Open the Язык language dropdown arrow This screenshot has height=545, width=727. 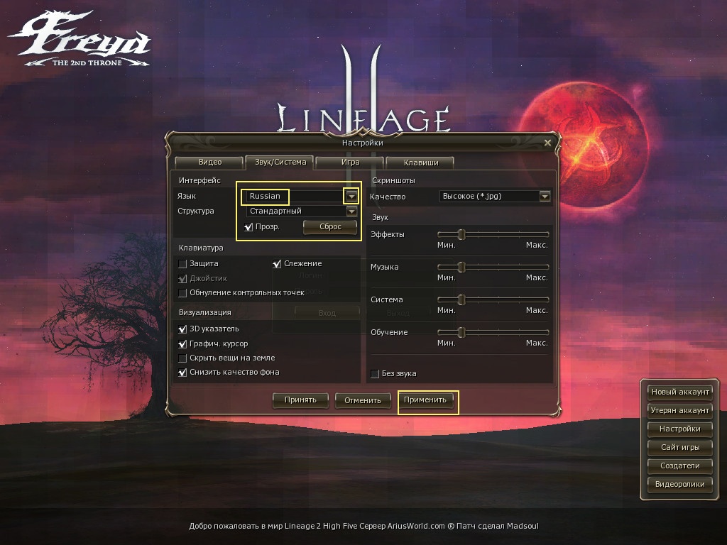click(x=351, y=196)
